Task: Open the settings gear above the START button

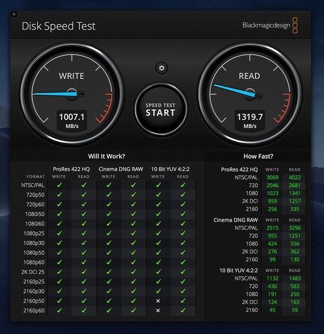Action: coord(160,68)
